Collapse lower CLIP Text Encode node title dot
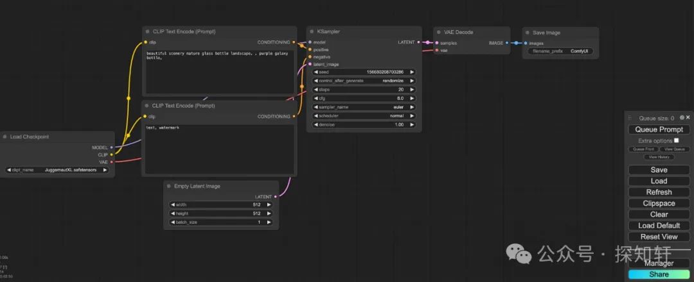The image size is (694, 282). coord(147,106)
